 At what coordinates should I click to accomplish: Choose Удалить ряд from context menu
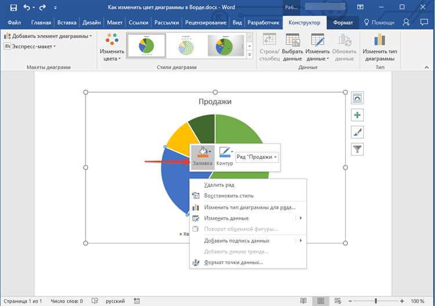pyautogui.click(x=248, y=185)
